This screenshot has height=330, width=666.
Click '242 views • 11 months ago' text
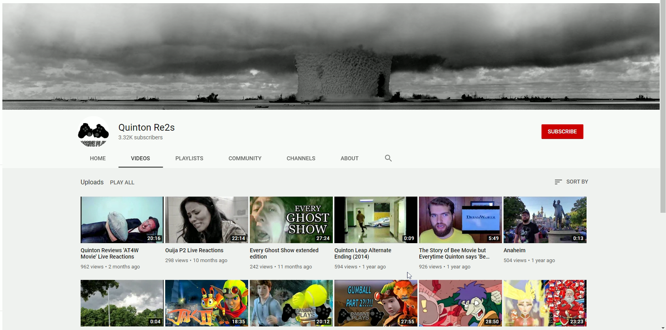tap(281, 267)
